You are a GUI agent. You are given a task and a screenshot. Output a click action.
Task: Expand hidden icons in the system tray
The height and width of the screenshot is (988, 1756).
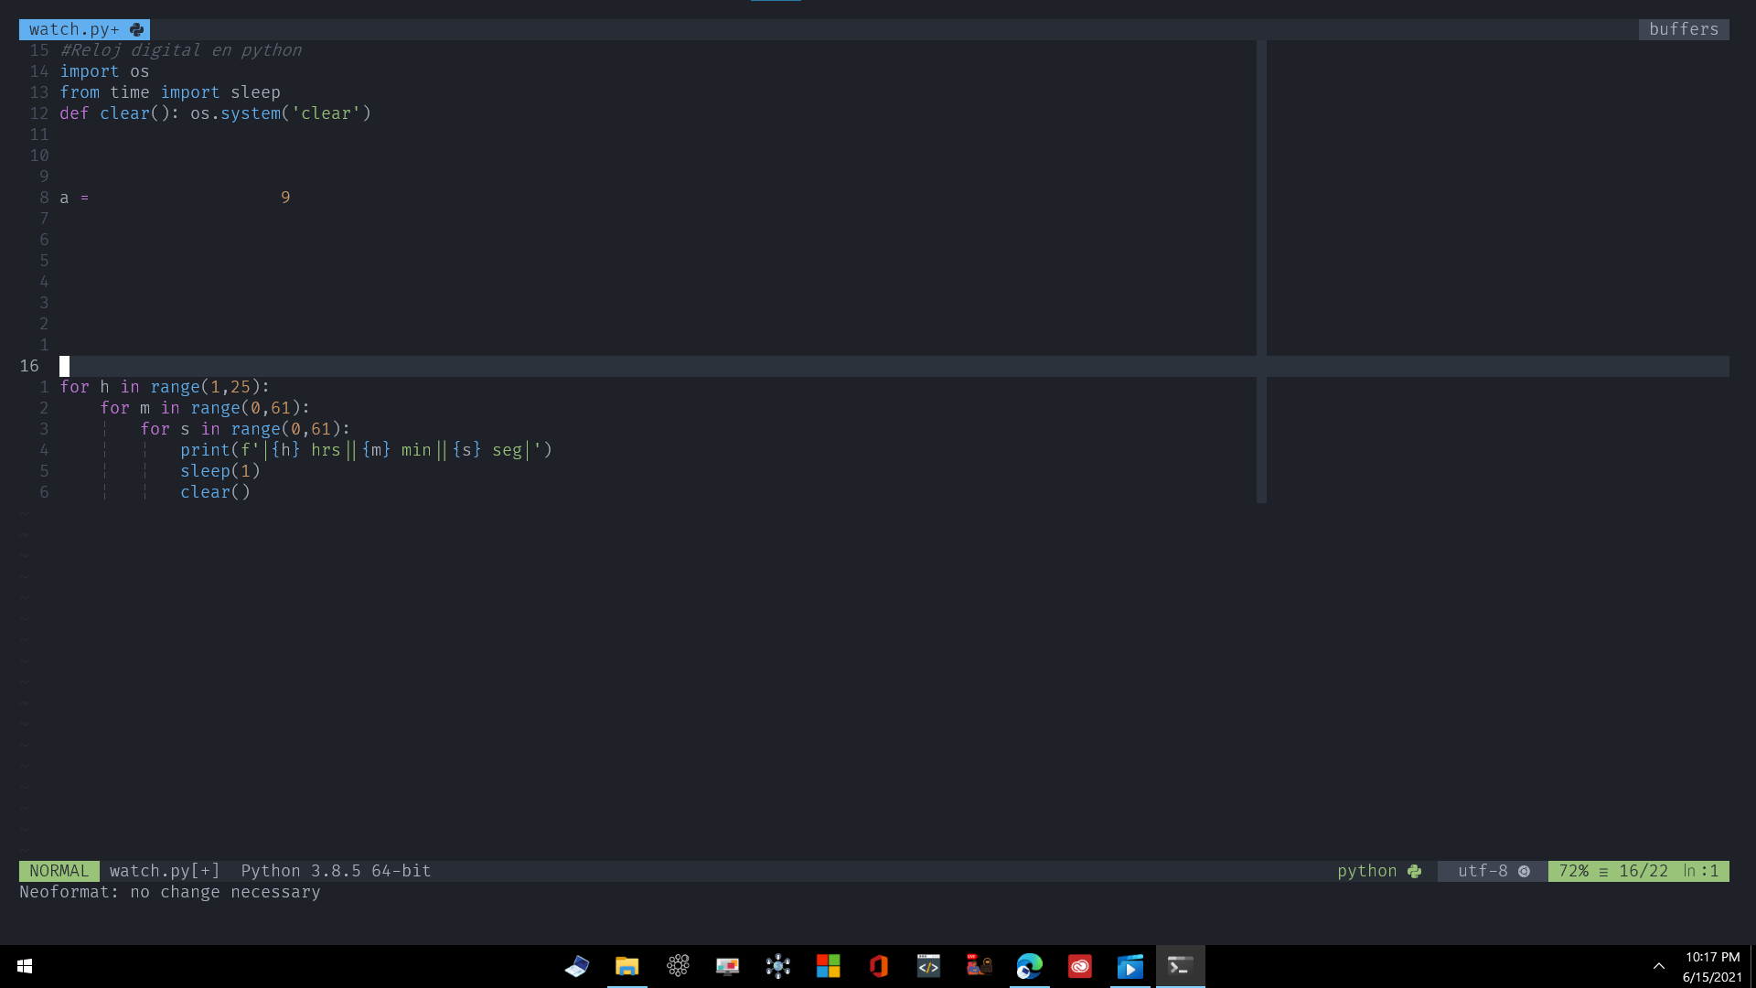click(1658, 966)
